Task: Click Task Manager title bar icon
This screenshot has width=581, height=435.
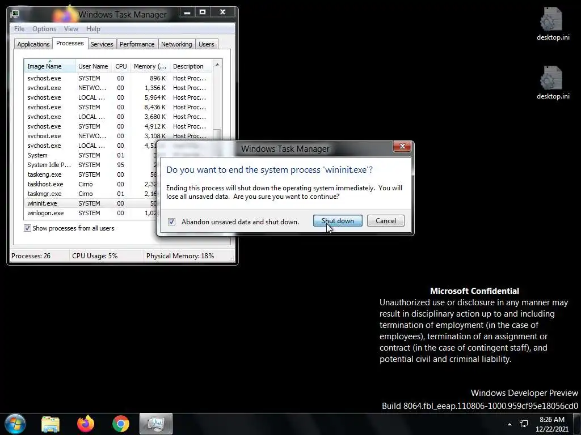Action: click(15, 14)
